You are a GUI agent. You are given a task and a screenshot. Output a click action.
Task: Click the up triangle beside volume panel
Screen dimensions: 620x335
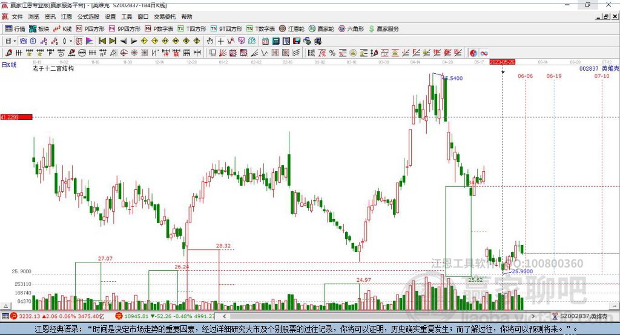coord(5,306)
